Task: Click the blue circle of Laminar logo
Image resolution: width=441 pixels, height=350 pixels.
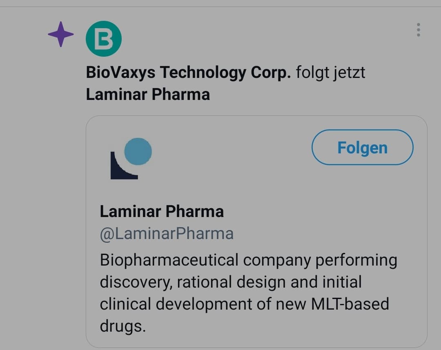Action: click(x=138, y=151)
